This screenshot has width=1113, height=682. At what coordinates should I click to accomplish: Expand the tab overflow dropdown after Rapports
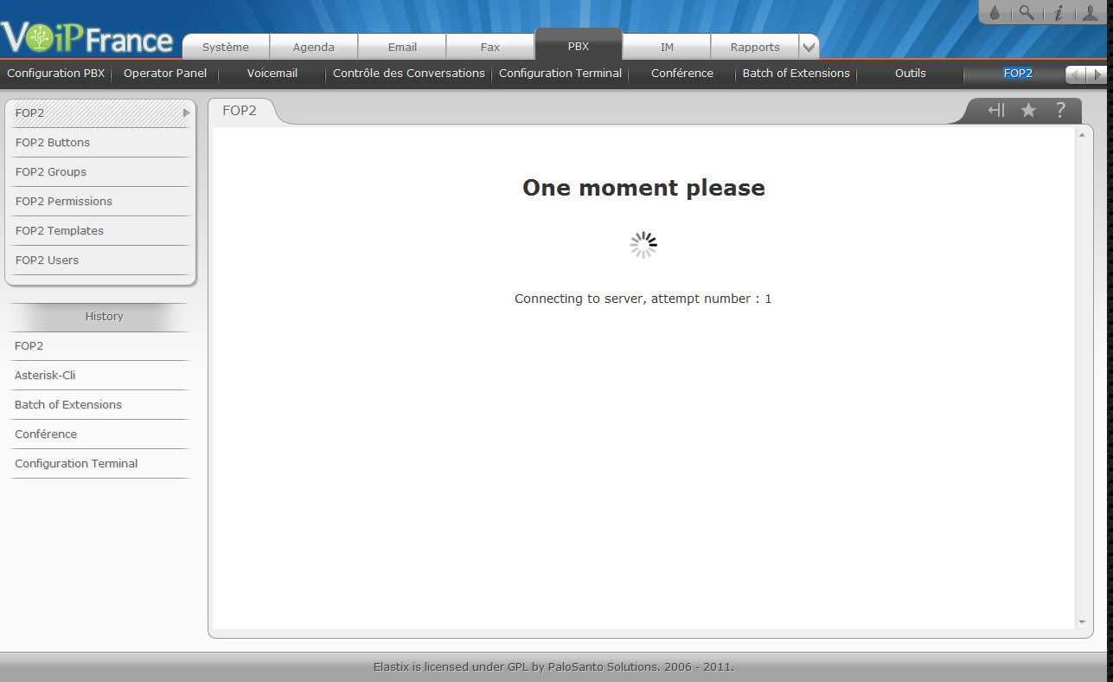tap(809, 48)
